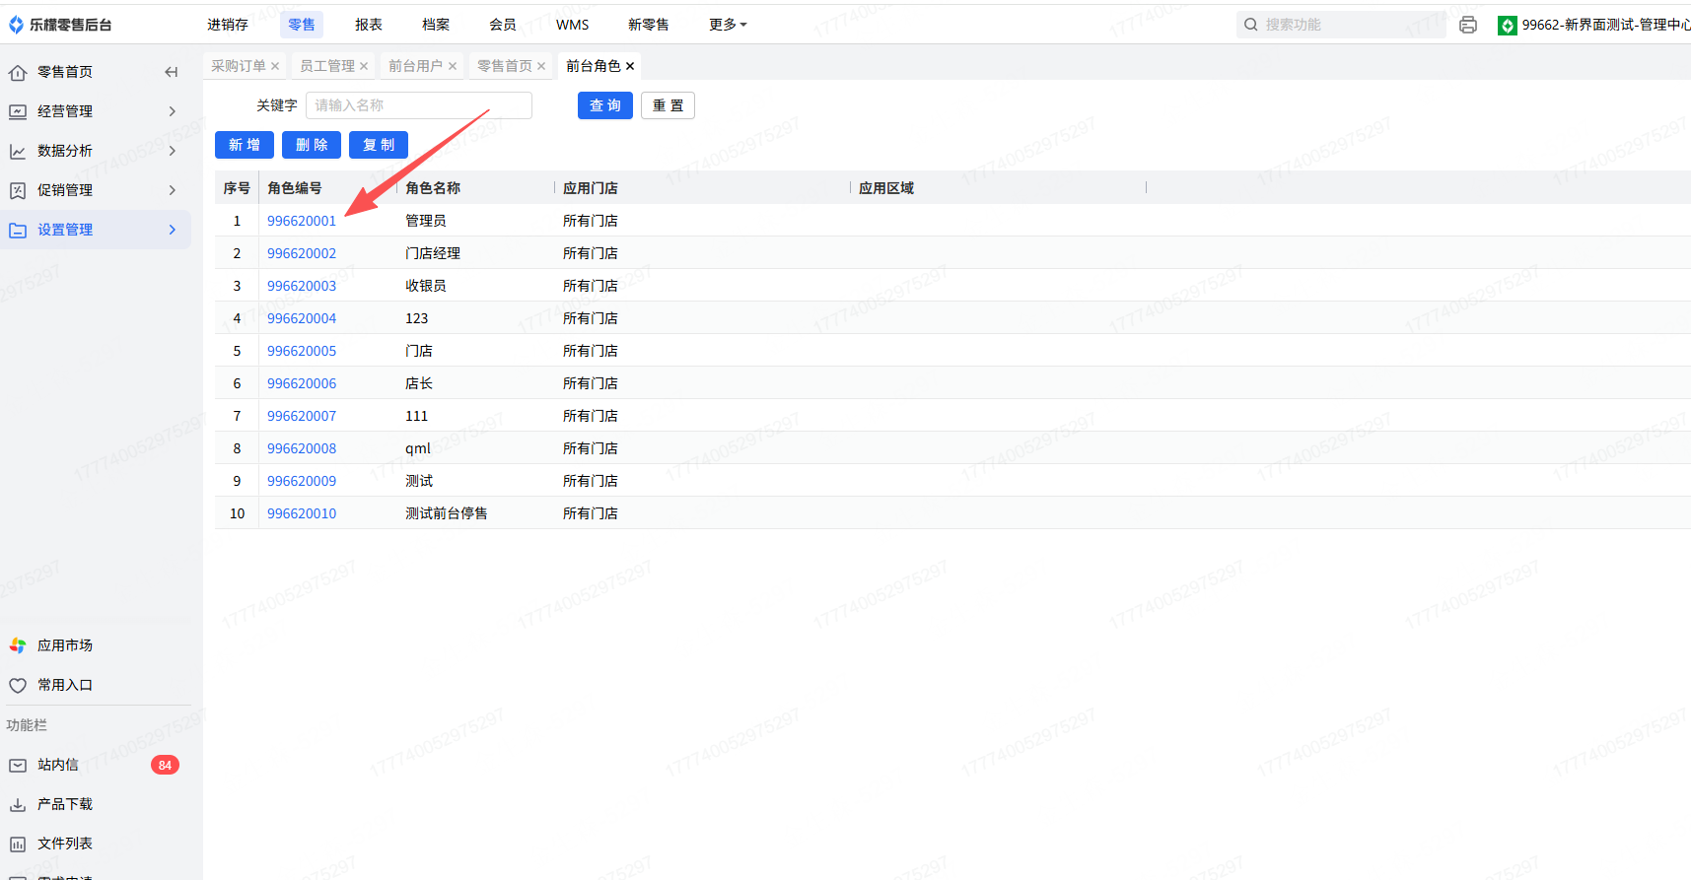
Task: Click the 文件列表 list icon
Action: [18, 844]
